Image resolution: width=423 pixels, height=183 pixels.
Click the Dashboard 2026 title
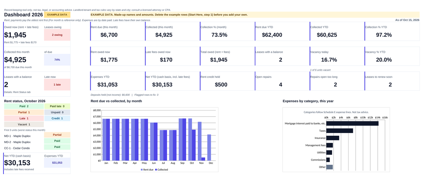tap(24, 15)
